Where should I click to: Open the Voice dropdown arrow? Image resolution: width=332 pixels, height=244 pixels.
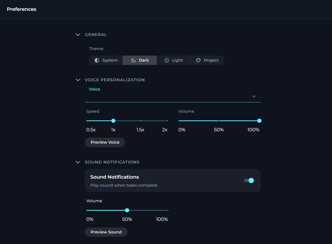pos(254,96)
